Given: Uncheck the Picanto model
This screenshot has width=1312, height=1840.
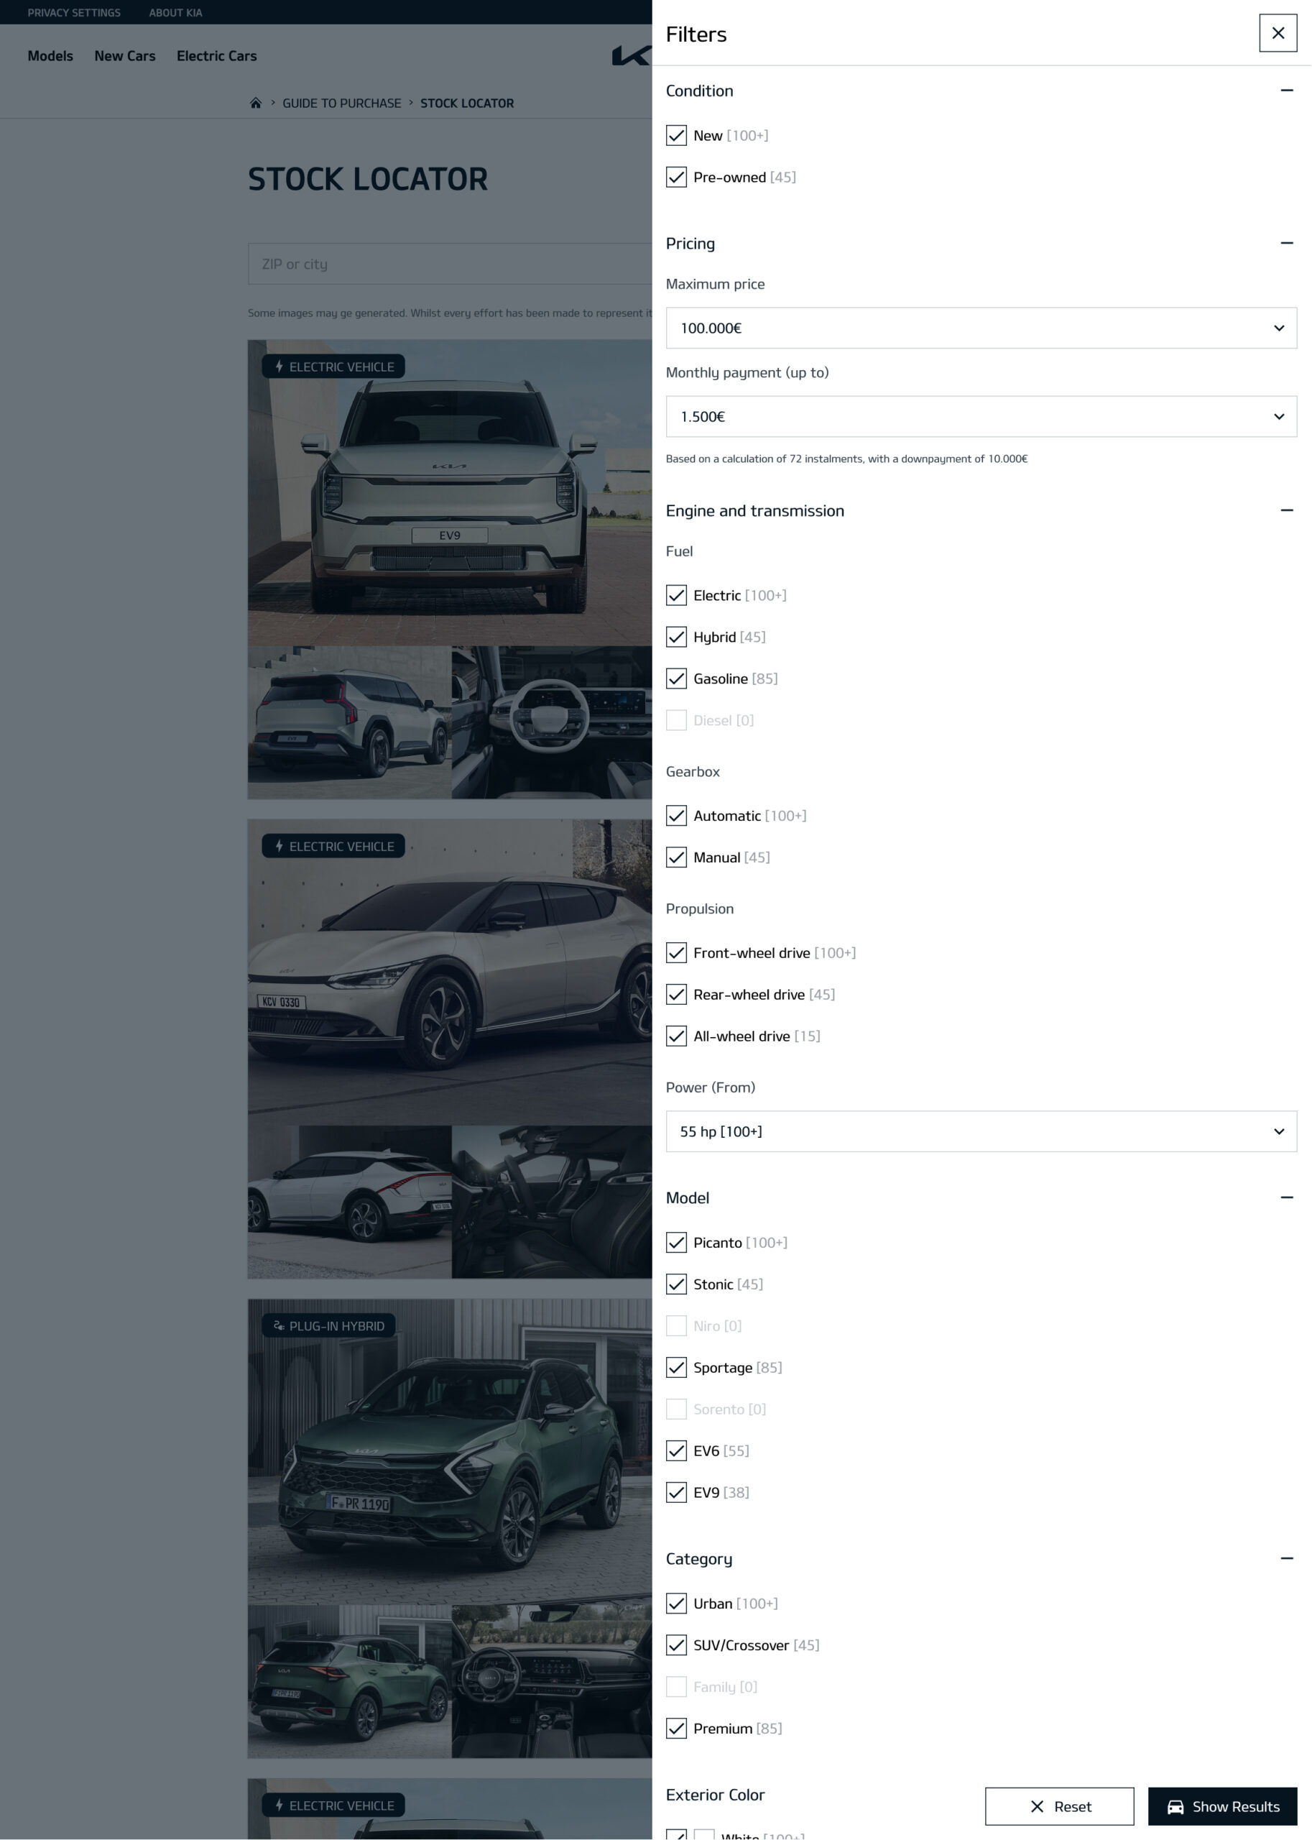Looking at the screenshot, I should coord(676,1243).
